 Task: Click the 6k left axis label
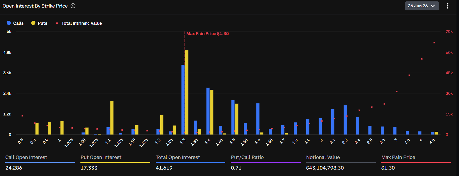tap(9, 32)
